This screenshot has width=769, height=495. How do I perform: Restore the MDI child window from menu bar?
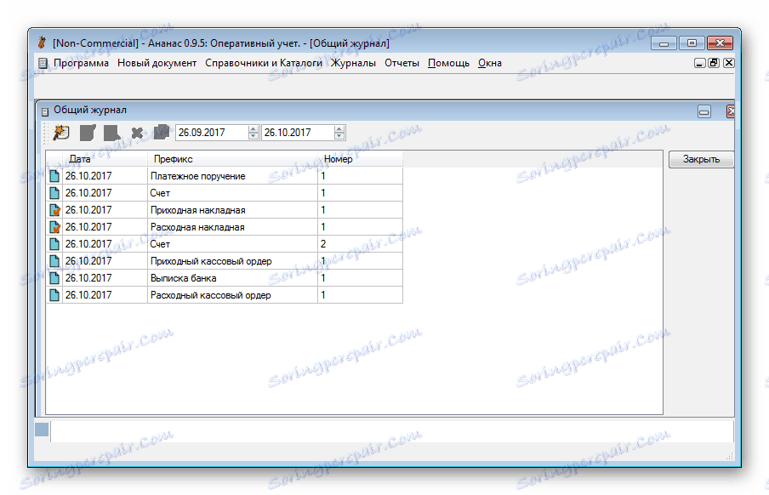[x=714, y=63]
